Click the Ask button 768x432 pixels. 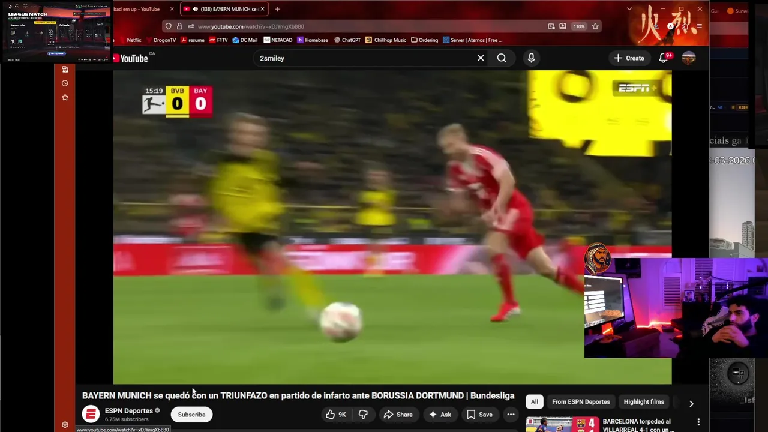tap(439, 415)
